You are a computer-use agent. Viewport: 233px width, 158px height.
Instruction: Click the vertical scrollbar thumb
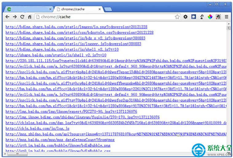coord(228,28)
